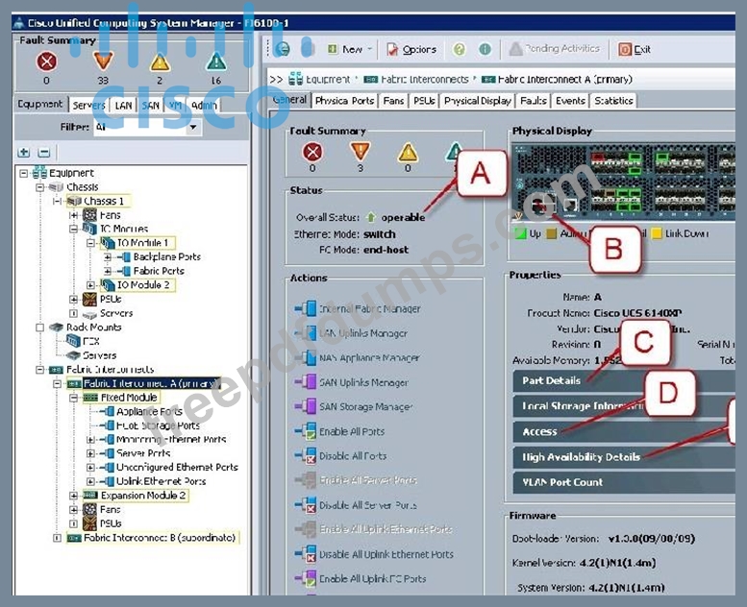Viewport: 747px width, 607px height.
Task: Click Equipment in the breadcrumb
Action: pyautogui.click(x=319, y=79)
